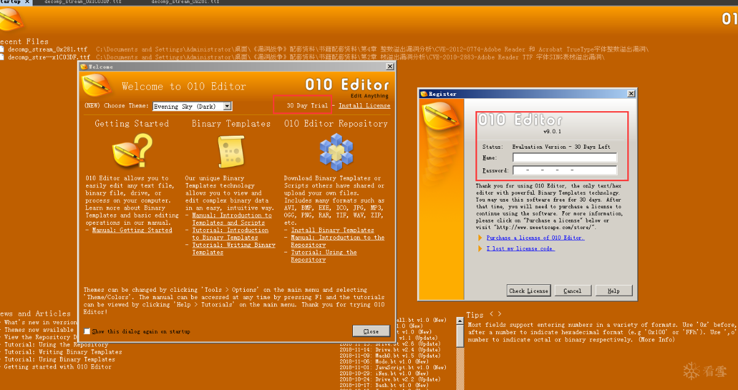Cancel the Register dialog
The width and height of the screenshot is (738, 390).
[x=572, y=291]
